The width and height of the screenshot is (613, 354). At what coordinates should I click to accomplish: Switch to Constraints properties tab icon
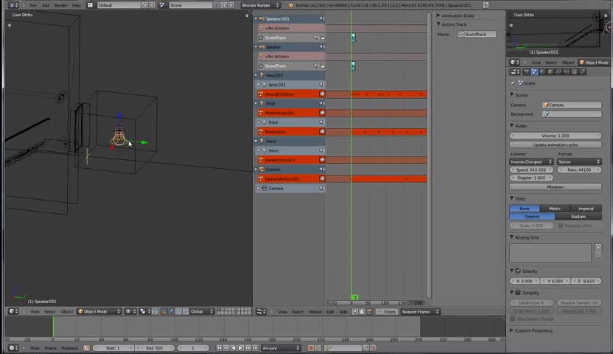coord(558,72)
